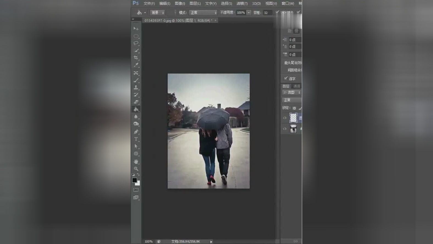Change the screen mode
433x244 pixels.
[x=136, y=197]
